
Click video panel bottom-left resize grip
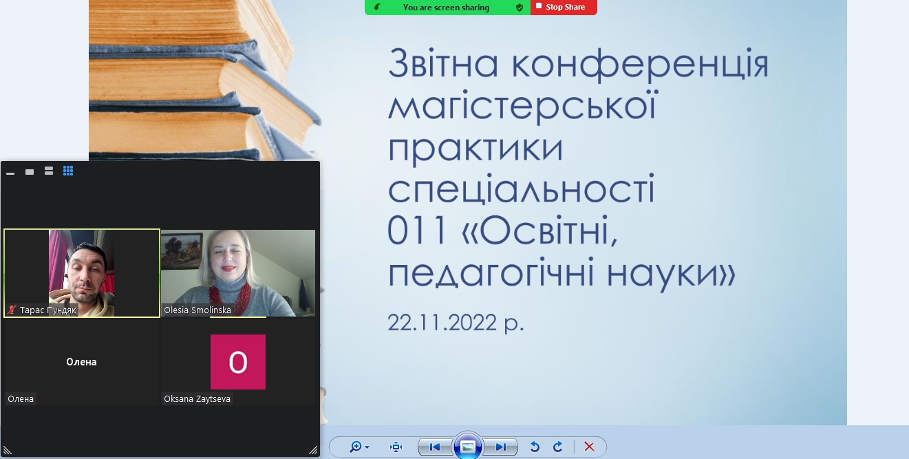[x=8, y=451]
